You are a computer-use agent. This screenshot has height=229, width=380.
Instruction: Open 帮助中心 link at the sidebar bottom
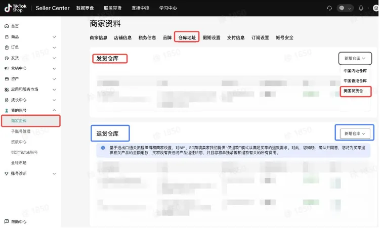[x=19, y=222]
